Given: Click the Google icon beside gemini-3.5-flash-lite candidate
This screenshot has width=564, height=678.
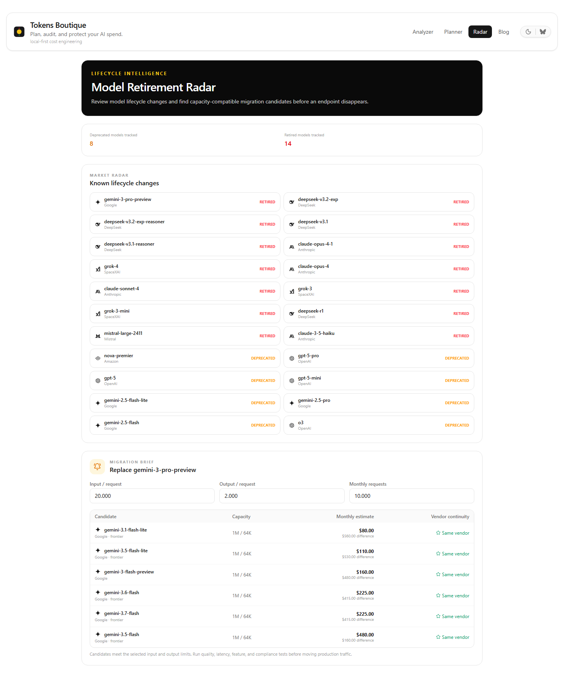Looking at the screenshot, I should tap(98, 550).
